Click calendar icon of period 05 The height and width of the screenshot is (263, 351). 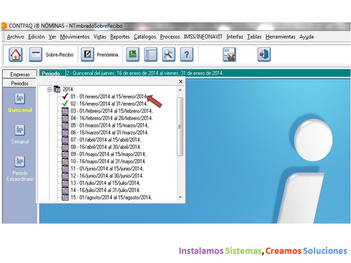coord(65,125)
